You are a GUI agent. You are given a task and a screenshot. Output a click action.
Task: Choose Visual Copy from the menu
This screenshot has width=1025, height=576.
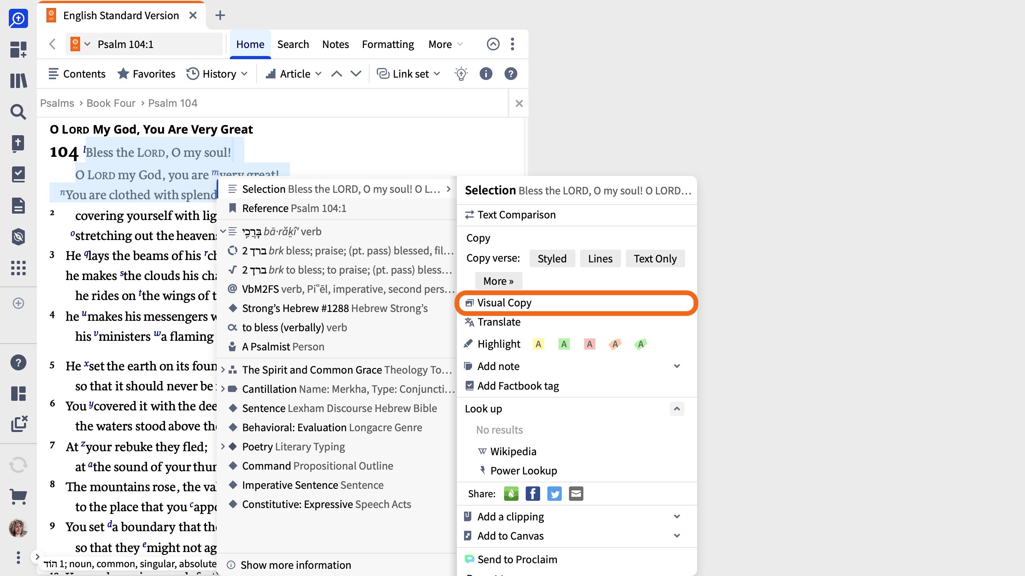577,303
